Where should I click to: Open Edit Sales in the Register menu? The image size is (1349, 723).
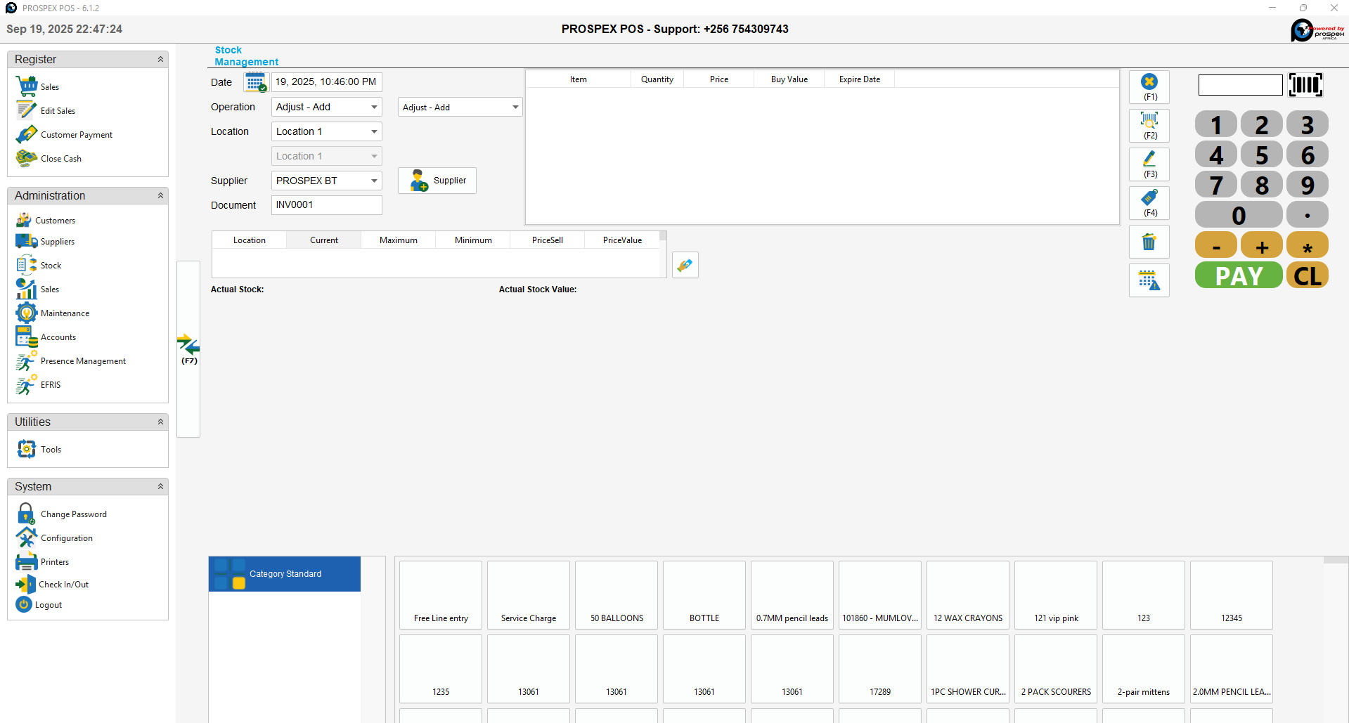pos(58,111)
